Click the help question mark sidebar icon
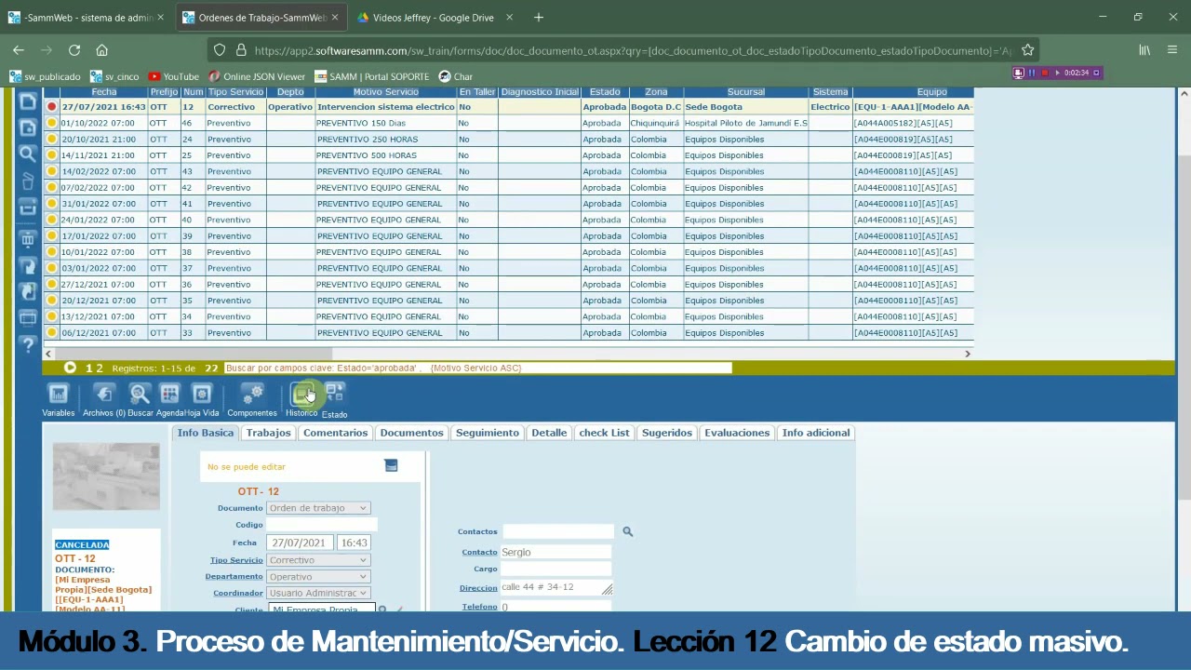This screenshot has height=670, width=1191. pyautogui.click(x=28, y=345)
